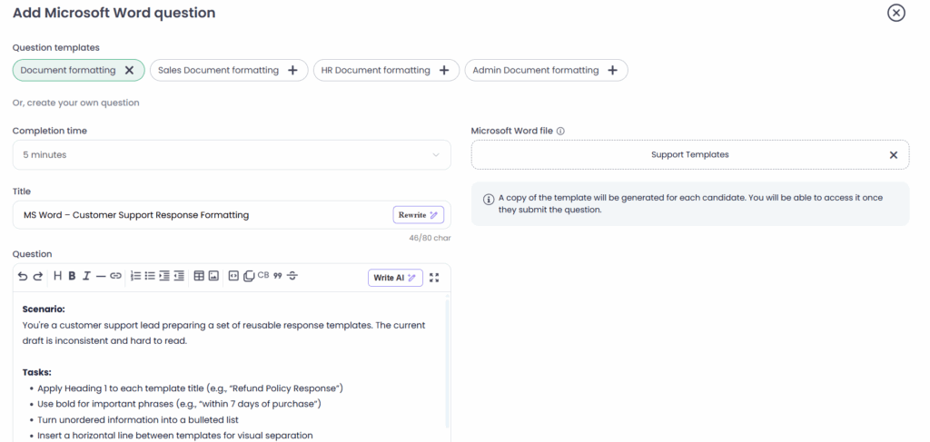This screenshot has height=442, width=930.
Task: Open the Completion time dropdown
Action: [x=232, y=154]
